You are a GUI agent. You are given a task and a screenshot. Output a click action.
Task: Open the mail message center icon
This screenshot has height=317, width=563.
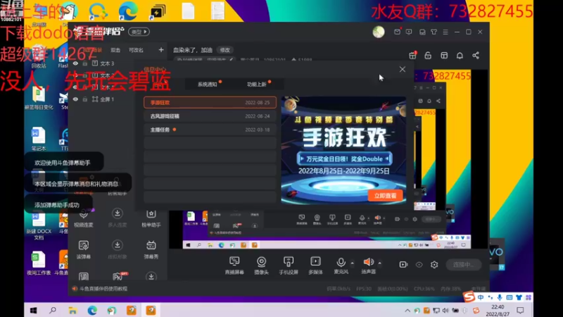[397, 32]
